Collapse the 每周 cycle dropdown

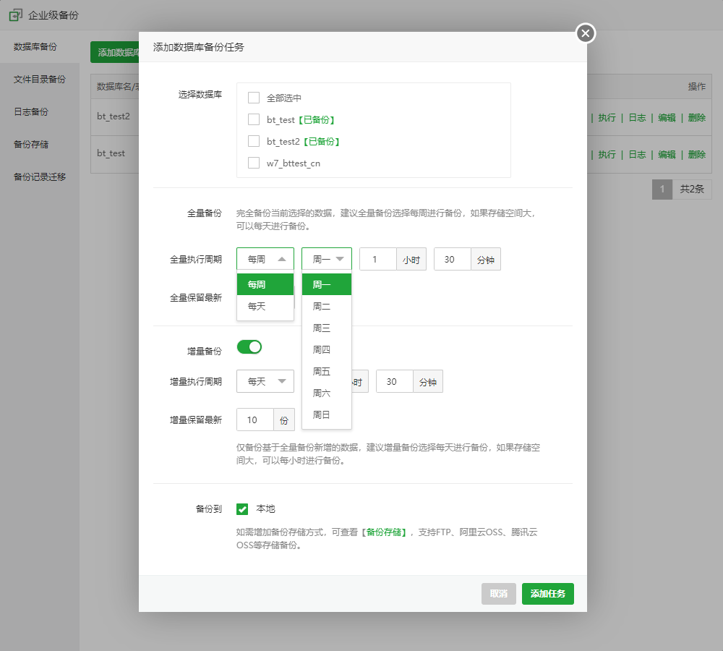click(265, 259)
